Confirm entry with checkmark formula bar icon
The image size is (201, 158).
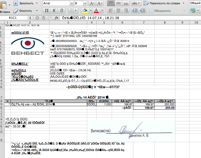tap(44, 18)
